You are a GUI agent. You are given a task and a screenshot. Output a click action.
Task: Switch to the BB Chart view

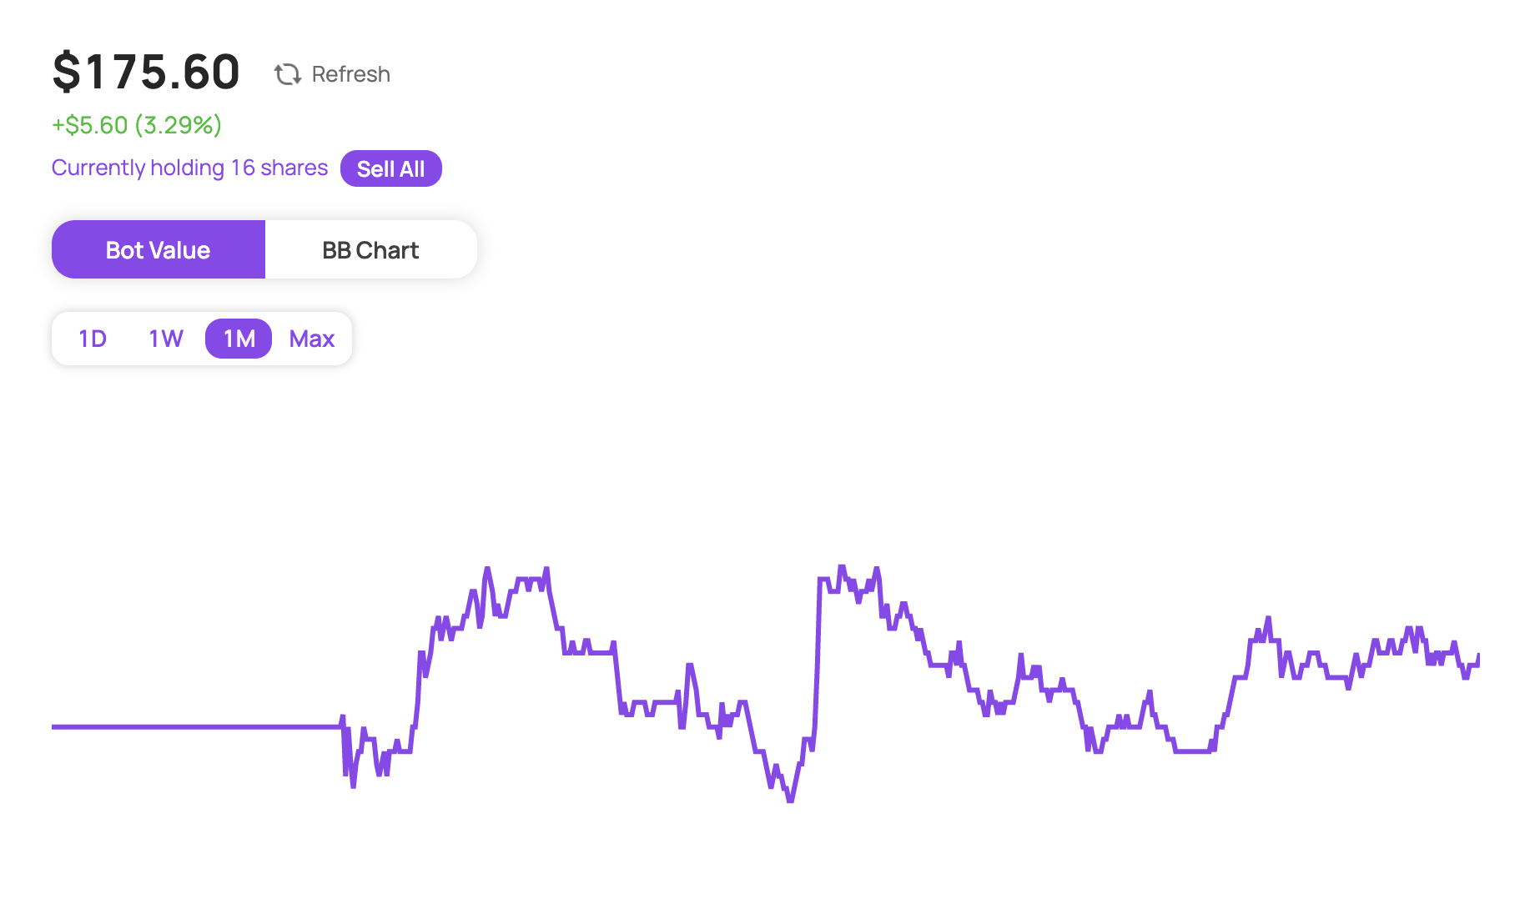[x=370, y=249]
